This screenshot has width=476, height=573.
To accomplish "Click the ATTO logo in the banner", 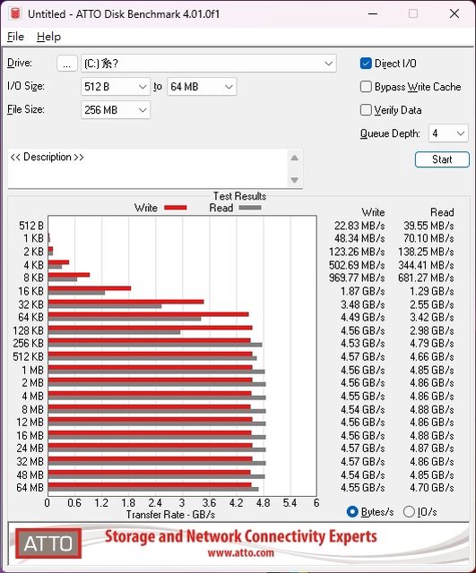I will (x=48, y=543).
